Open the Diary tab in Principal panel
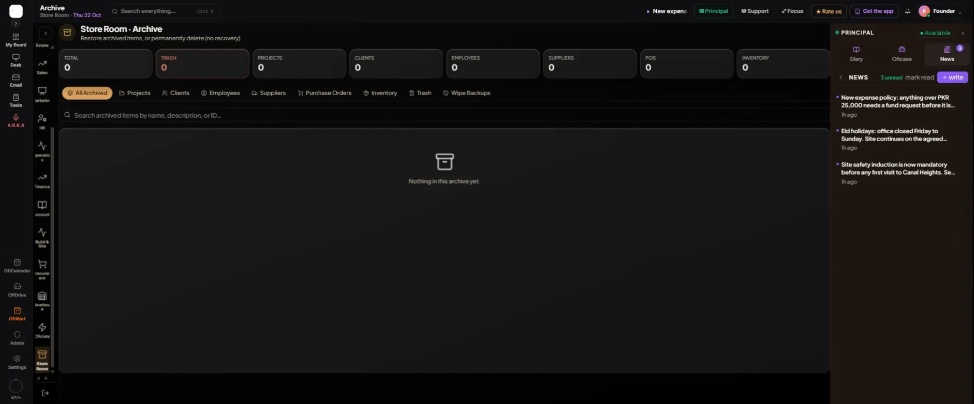This screenshot has height=404, width=974. pos(856,54)
